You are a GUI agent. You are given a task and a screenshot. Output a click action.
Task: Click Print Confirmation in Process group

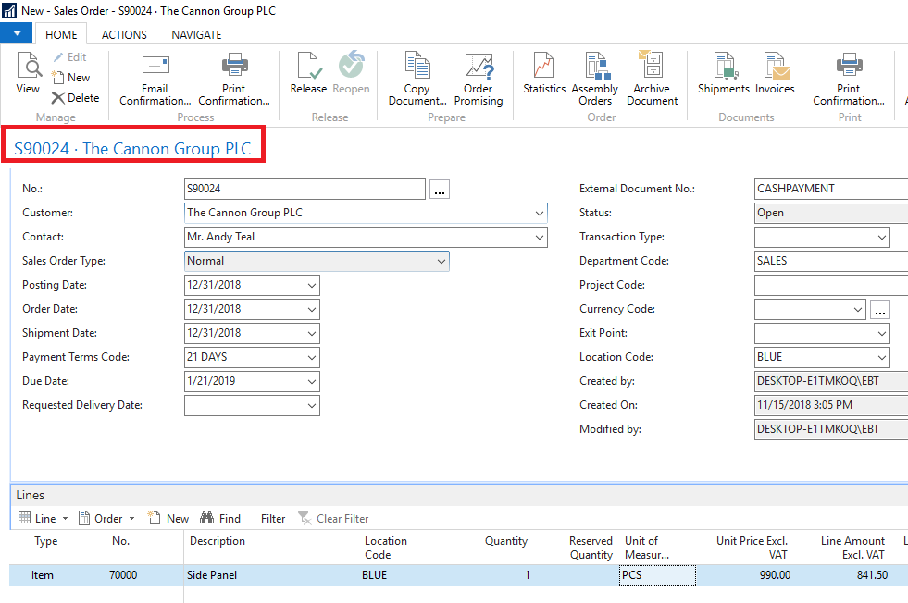pyautogui.click(x=234, y=80)
